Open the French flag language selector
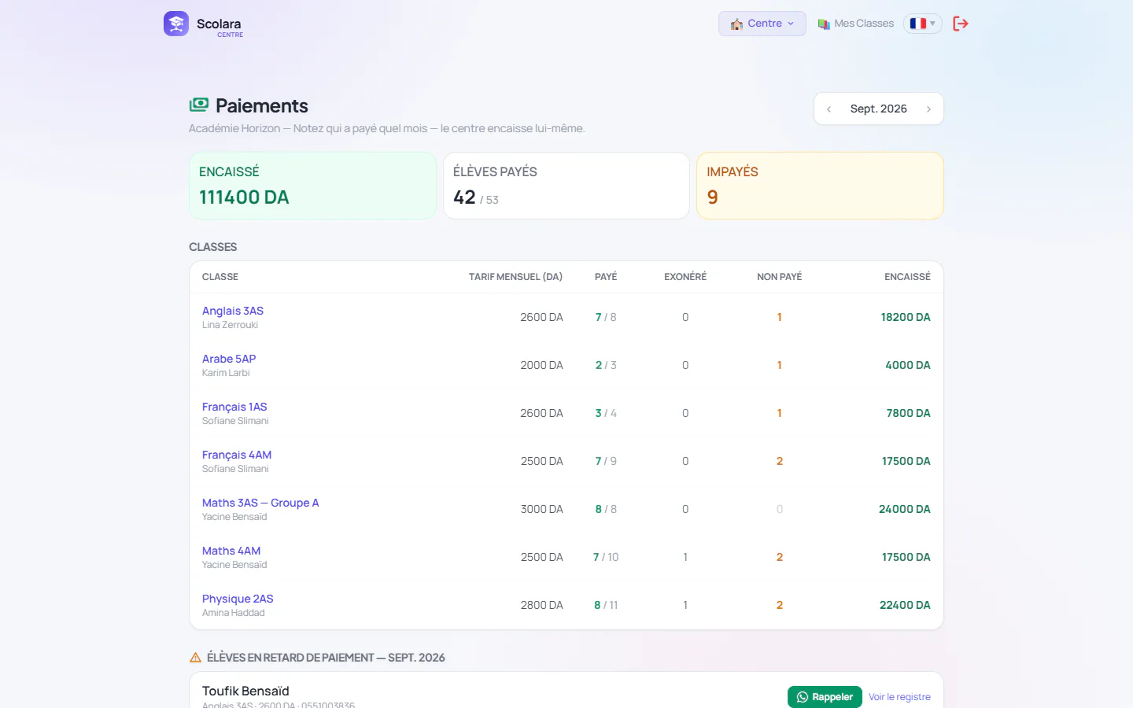Screen dimensions: 1133x708 tap(922, 24)
